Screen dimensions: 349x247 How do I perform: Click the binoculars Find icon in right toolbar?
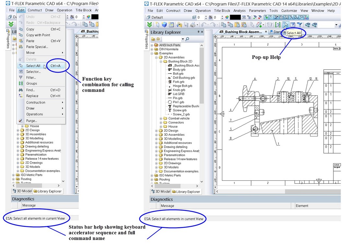[x=308, y=25]
